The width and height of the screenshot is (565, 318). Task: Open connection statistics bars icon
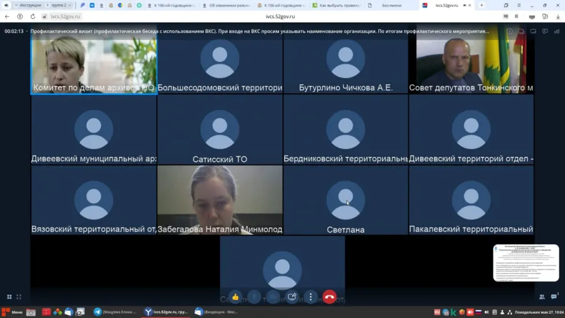pyautogui.click(x=557, y=31)
